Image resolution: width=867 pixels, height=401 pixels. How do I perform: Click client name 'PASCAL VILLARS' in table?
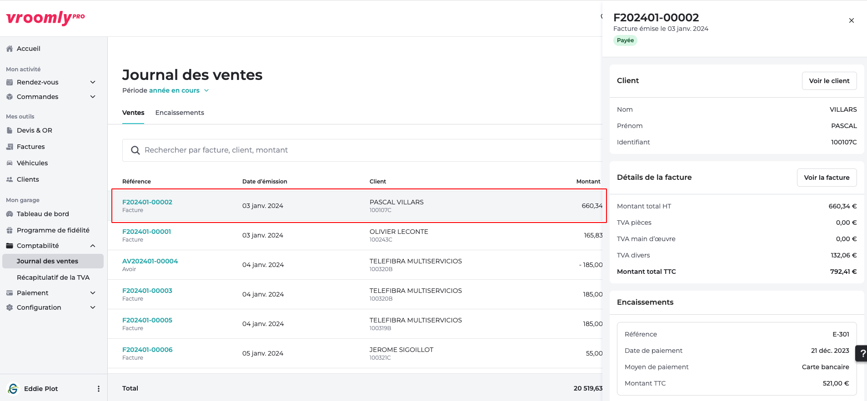coord(396,202)
